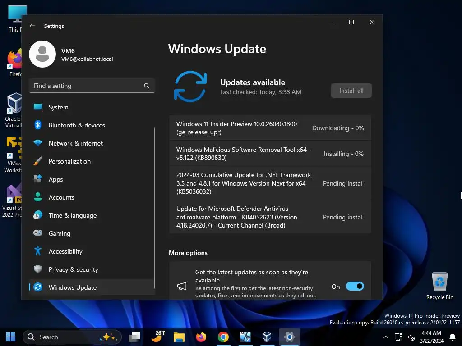The height and width of the screenshot is (346, 462).
Task: Click Last checked: Today, 3:38 AM text
Action: [261, 92]
